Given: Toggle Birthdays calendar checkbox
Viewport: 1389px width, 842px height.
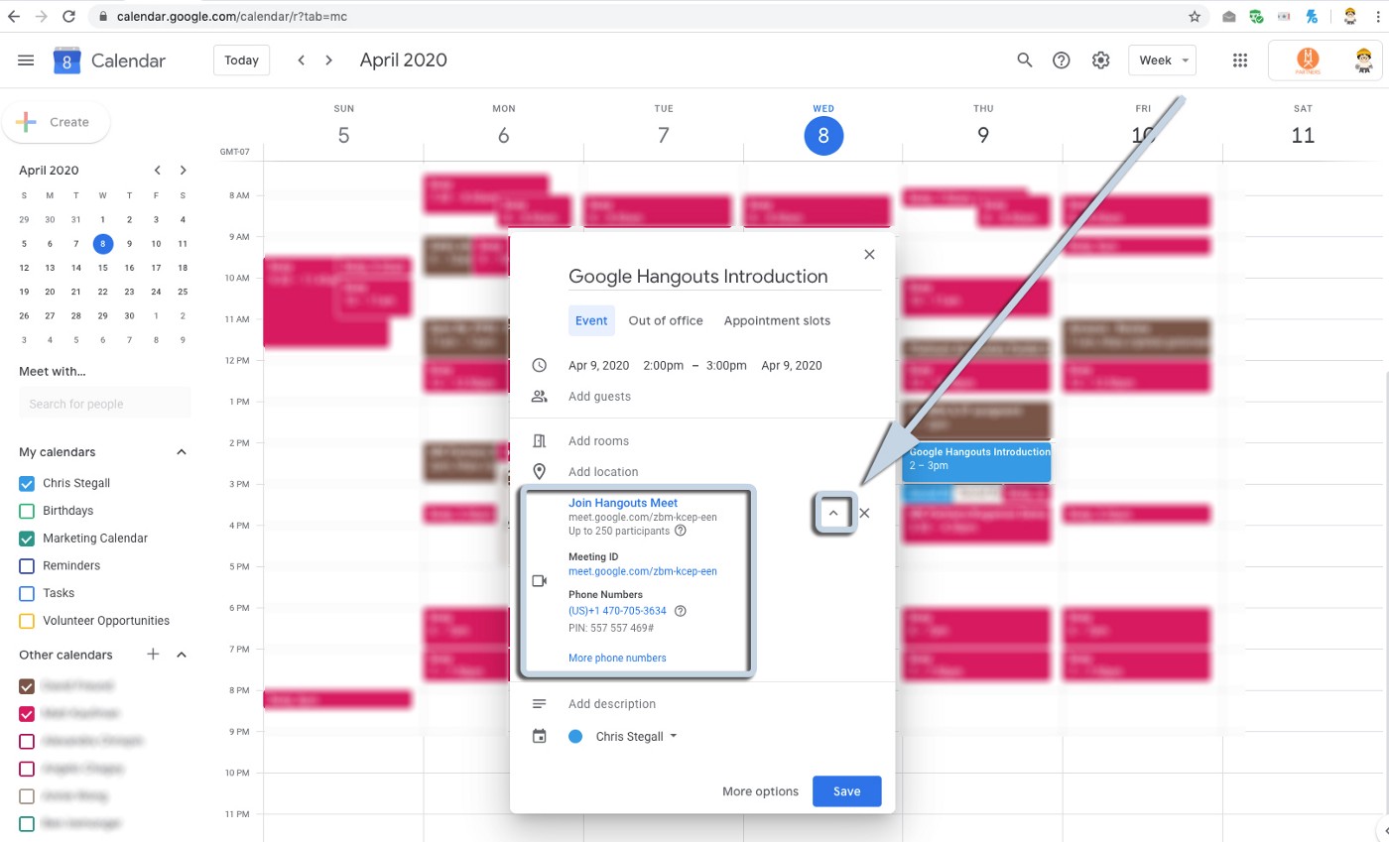Looking at the screenshot, I should click(27, 511).
